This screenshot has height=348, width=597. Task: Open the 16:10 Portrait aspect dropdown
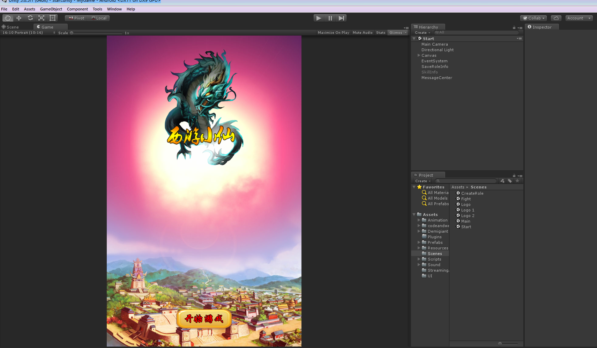coord(29,33)
